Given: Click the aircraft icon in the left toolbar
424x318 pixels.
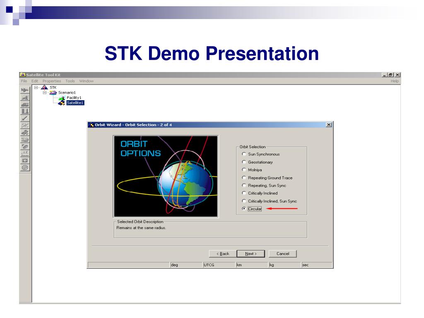Looking at the screenshot, I should click(x=25, y=90).
